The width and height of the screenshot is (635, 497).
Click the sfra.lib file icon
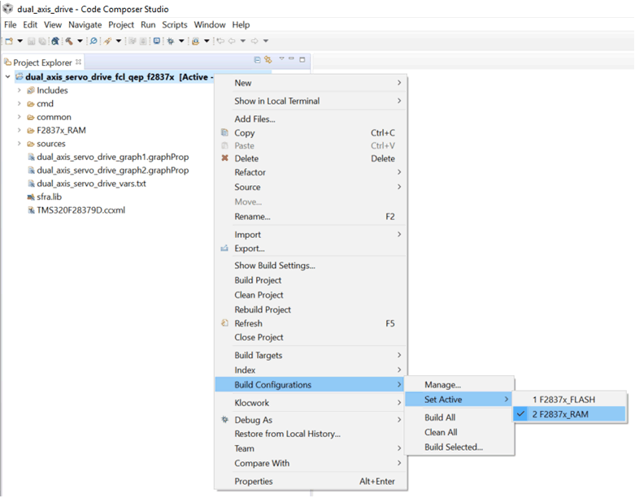click(x=31, y=197)
